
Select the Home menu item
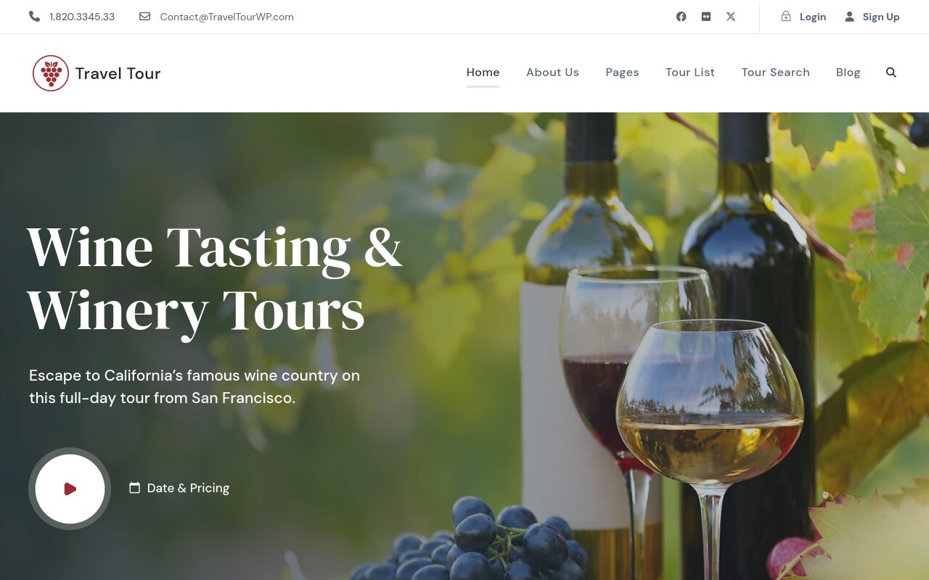tap(483, 72)
